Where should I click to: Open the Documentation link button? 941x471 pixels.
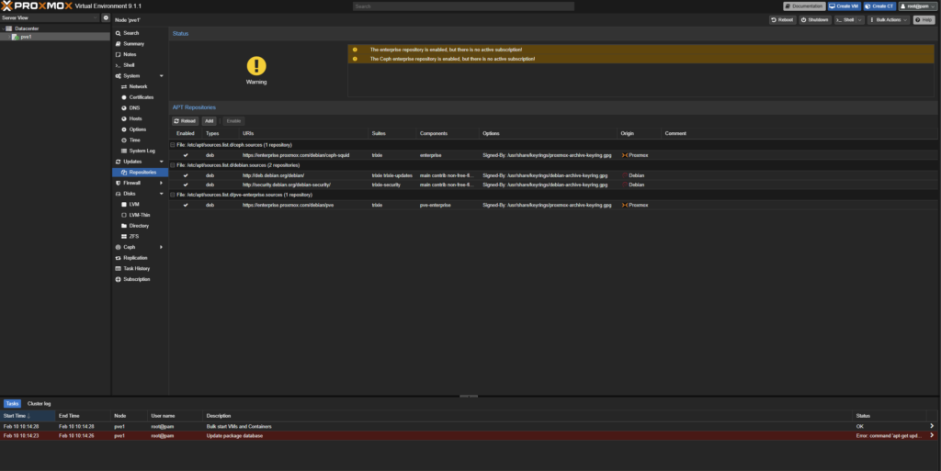[x=804, y=6]
